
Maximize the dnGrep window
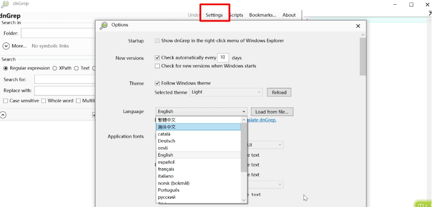coord(411,4)
